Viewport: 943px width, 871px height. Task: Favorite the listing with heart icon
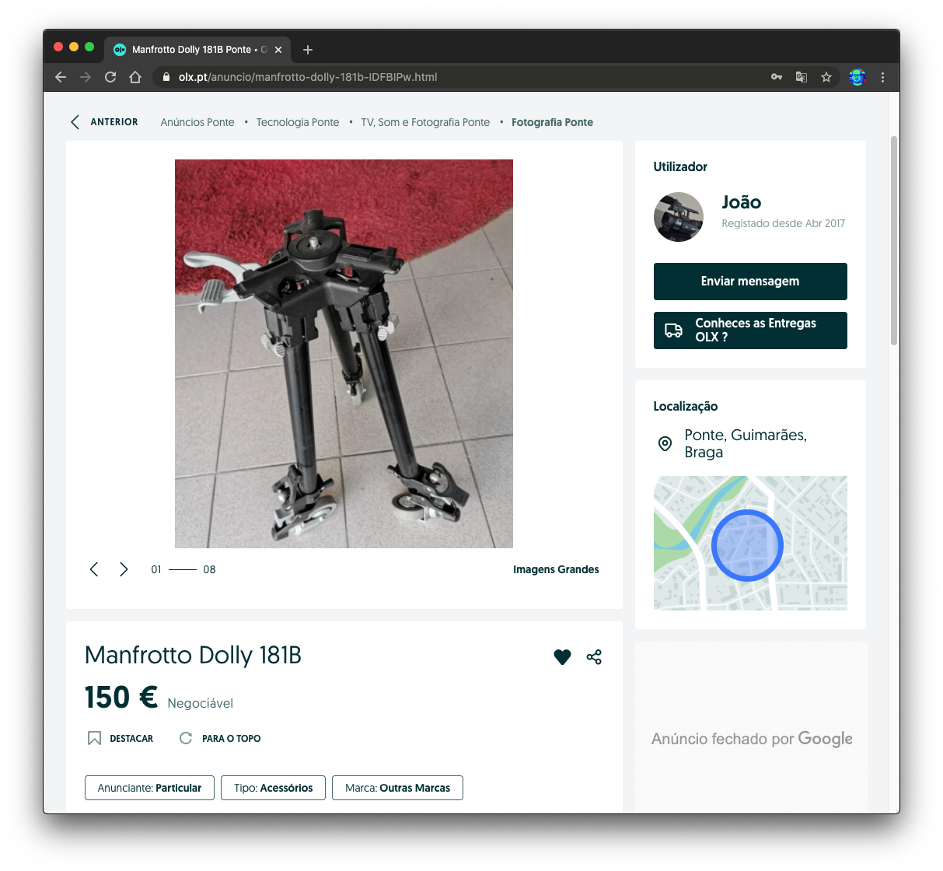[562, 657]
